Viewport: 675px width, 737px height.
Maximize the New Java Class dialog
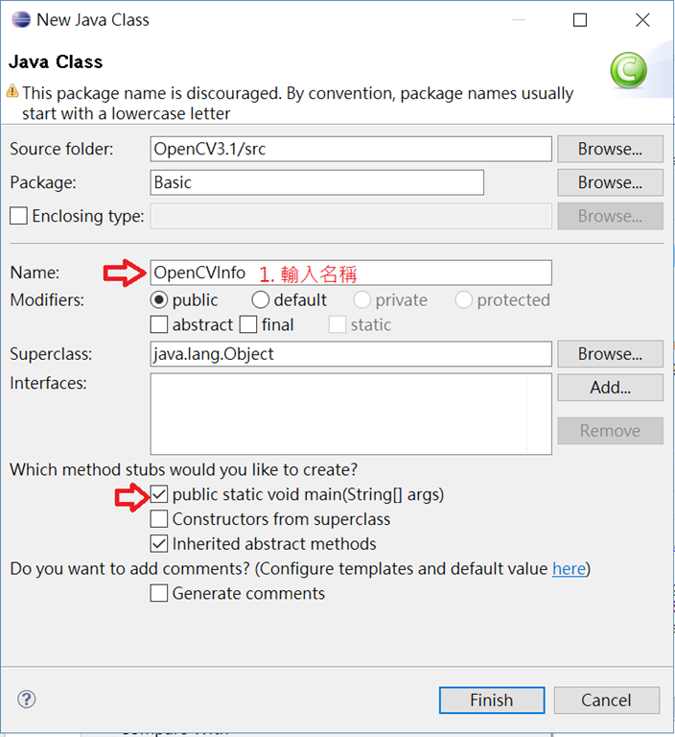click(580, 20)
